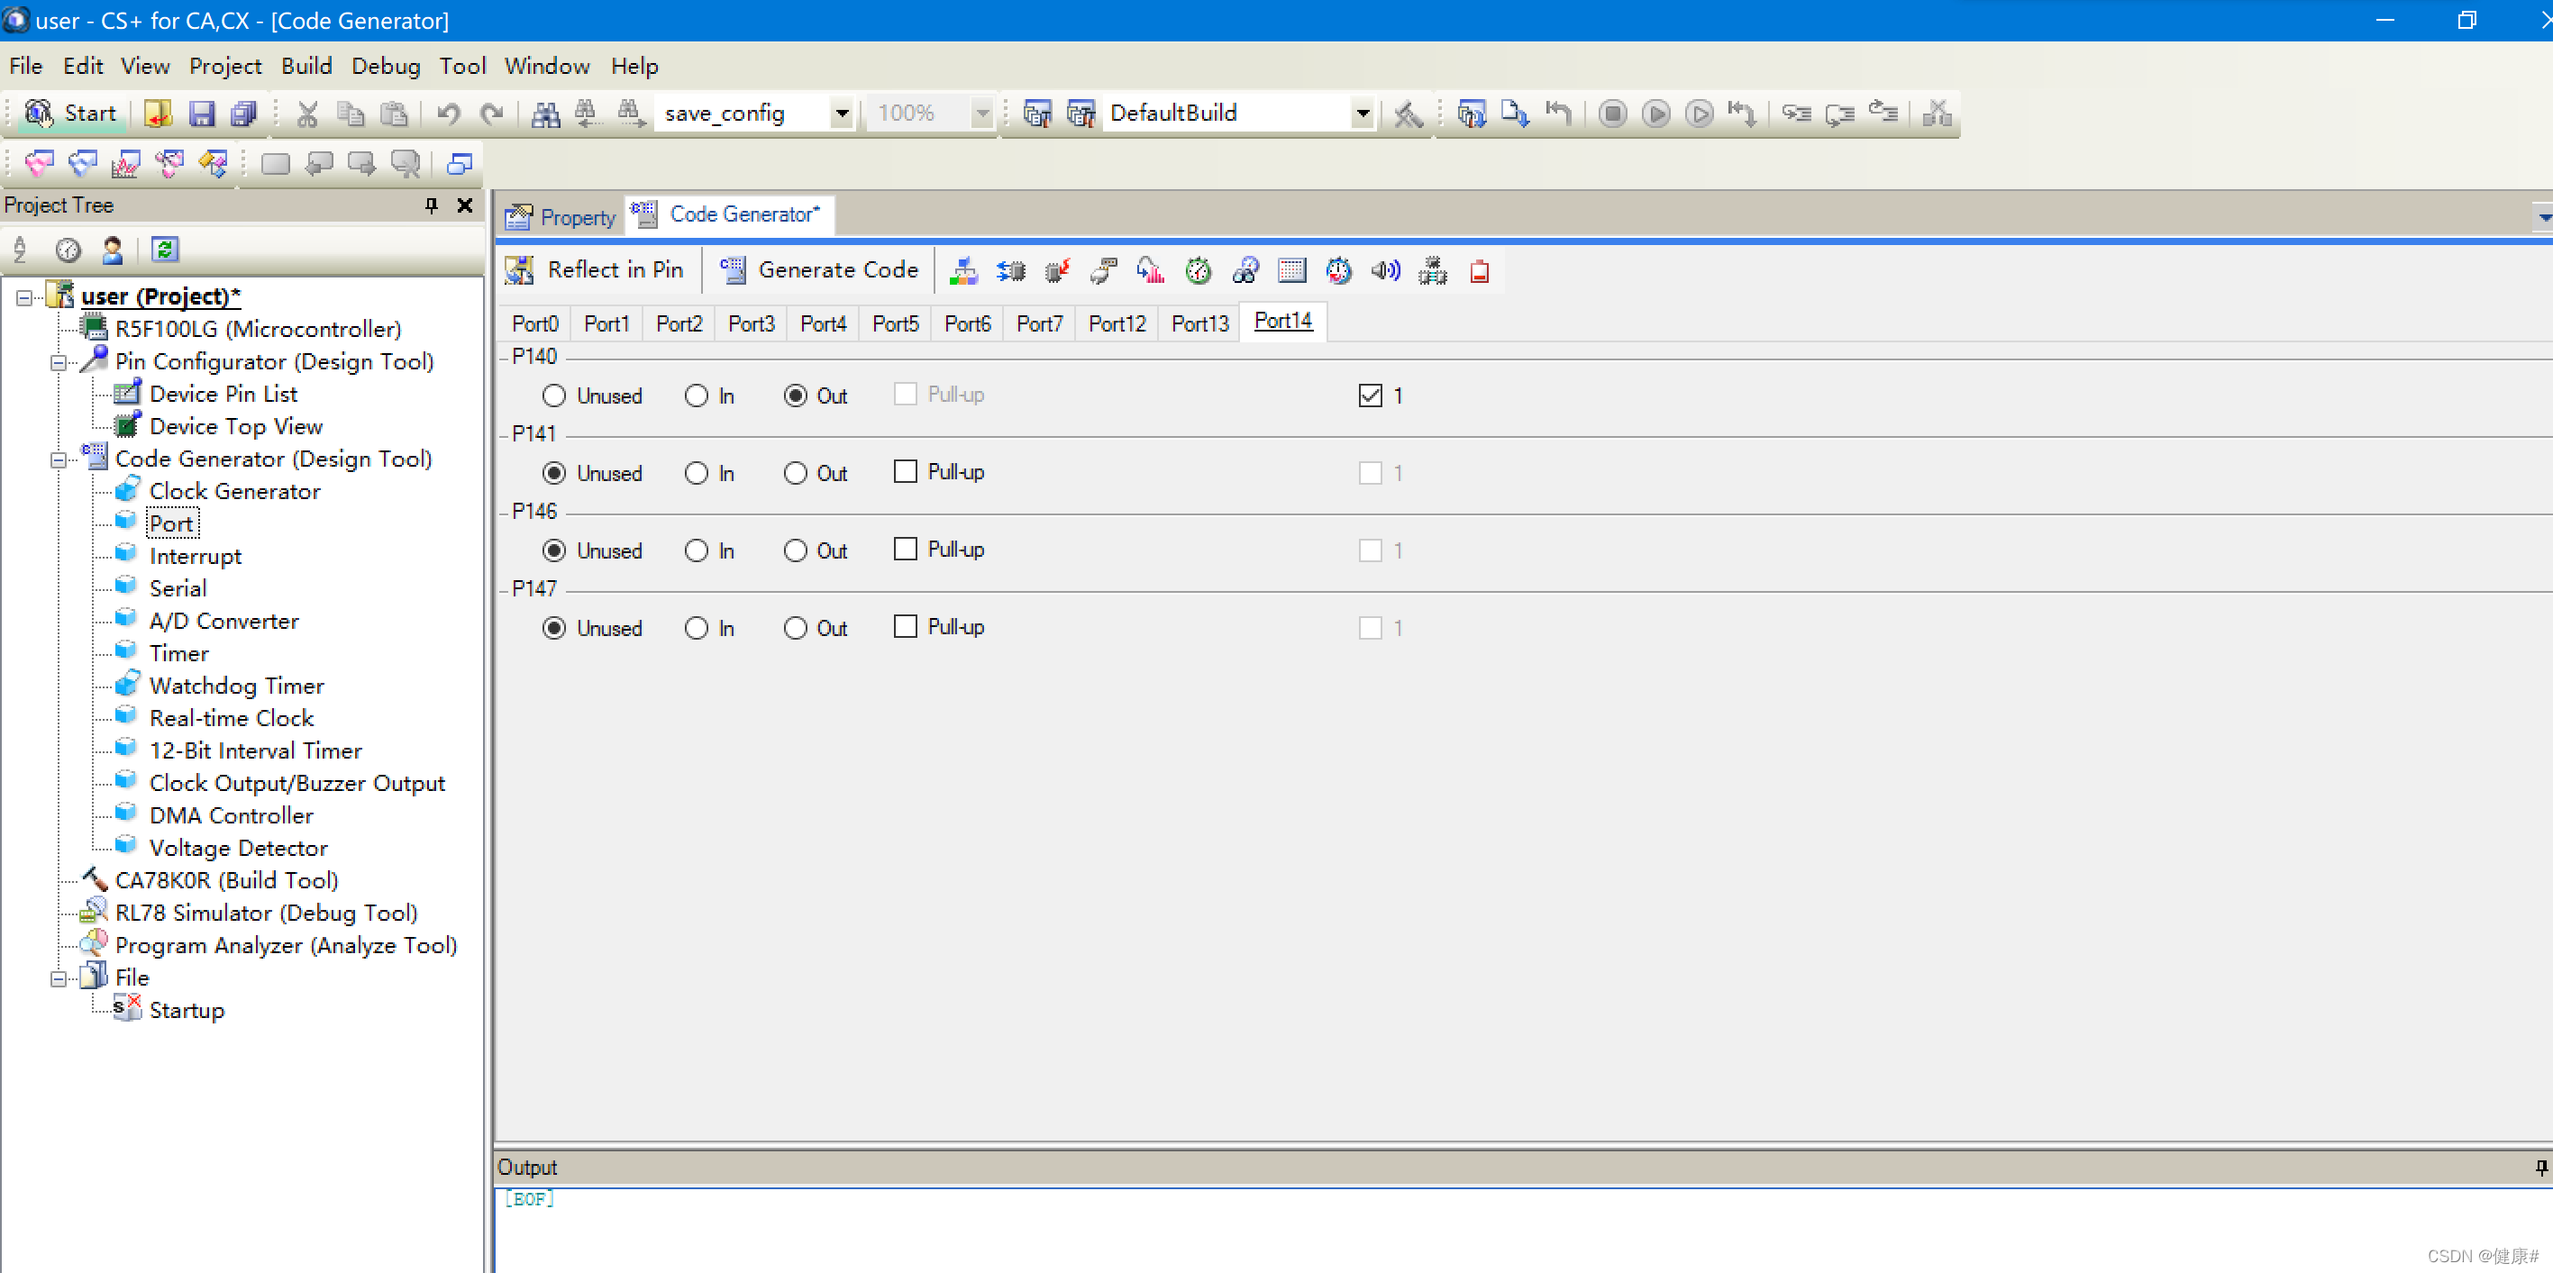This screenshot has width=2553, height=1273.
Task: Click the Generate Code button
Action: coord(818,270)
